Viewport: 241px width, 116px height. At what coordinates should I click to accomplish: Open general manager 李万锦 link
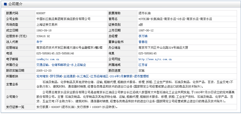coord(143,36)
